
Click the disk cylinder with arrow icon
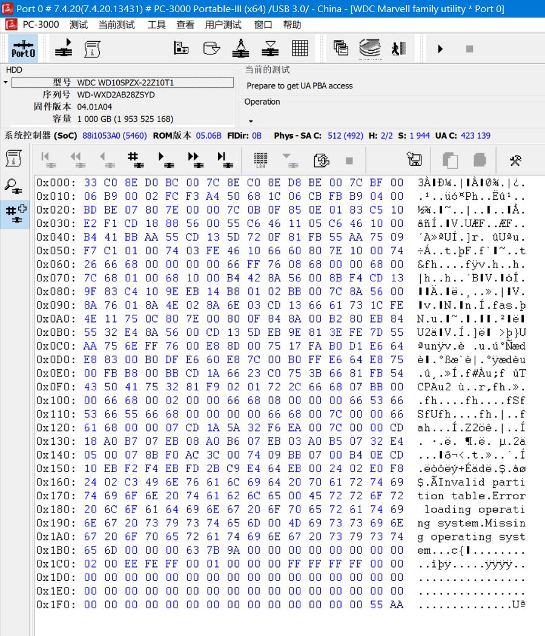pyautogui.click(x=211, y=48)
